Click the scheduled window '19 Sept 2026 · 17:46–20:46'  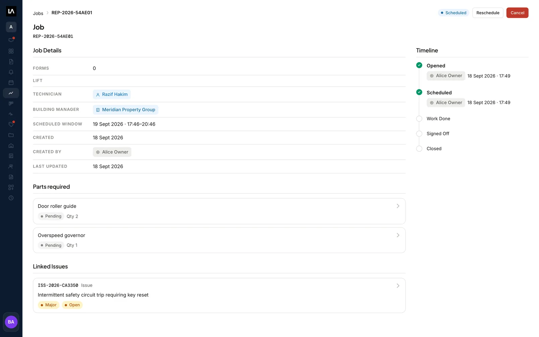[x=124, y=124]
